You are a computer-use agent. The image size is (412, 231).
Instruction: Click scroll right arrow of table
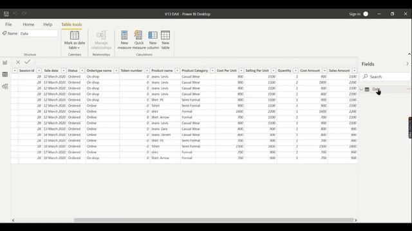[356, 220]
